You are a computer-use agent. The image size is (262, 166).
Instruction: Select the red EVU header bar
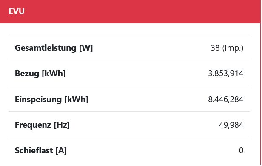[x=130, y=11]
